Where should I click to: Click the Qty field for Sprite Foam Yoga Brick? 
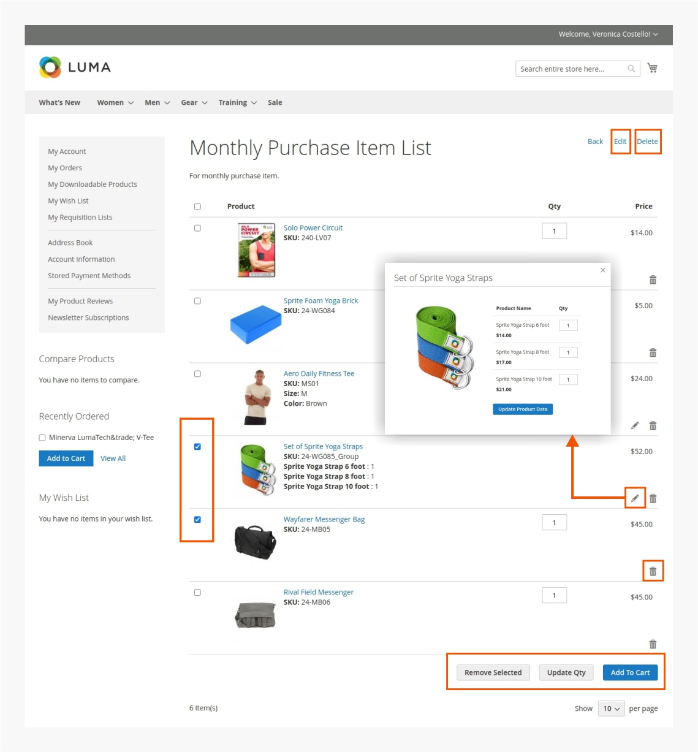click(555, 305)
